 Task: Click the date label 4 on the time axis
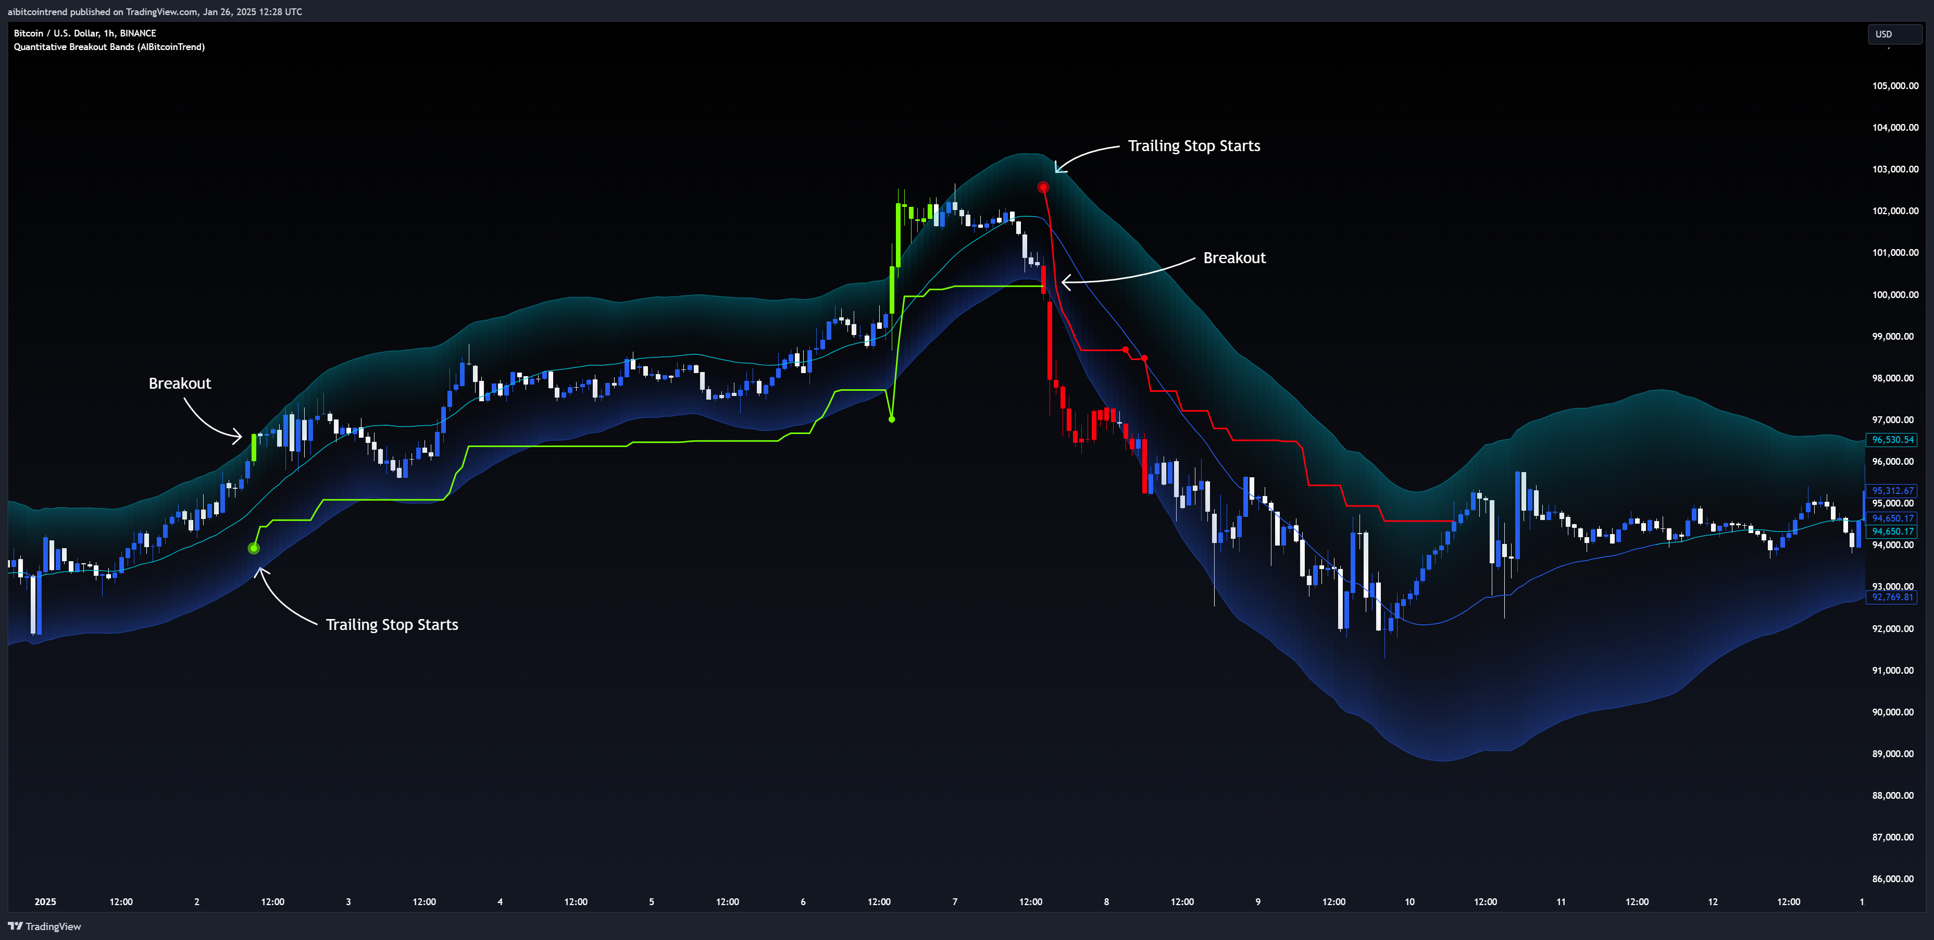(x=500, y=902)
